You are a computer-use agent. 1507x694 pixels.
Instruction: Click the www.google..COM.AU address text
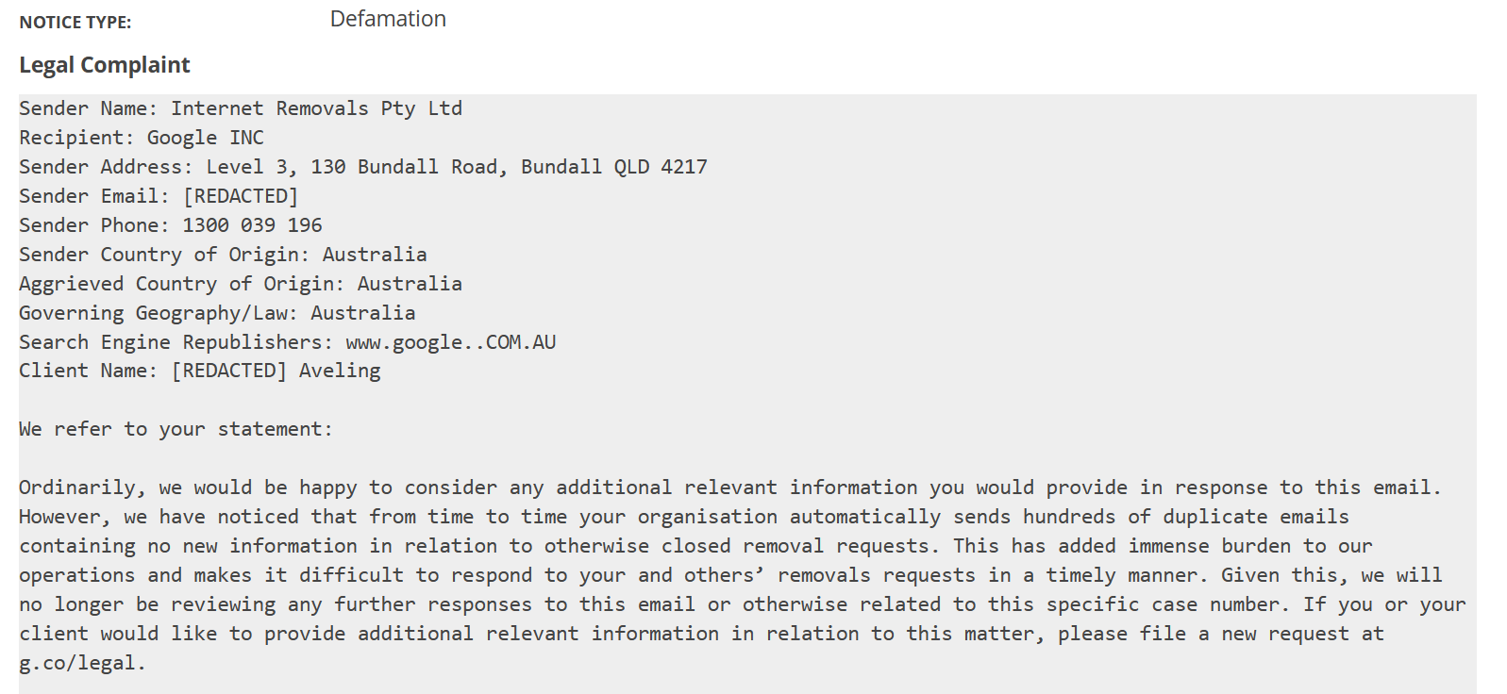tap(451, 342)
